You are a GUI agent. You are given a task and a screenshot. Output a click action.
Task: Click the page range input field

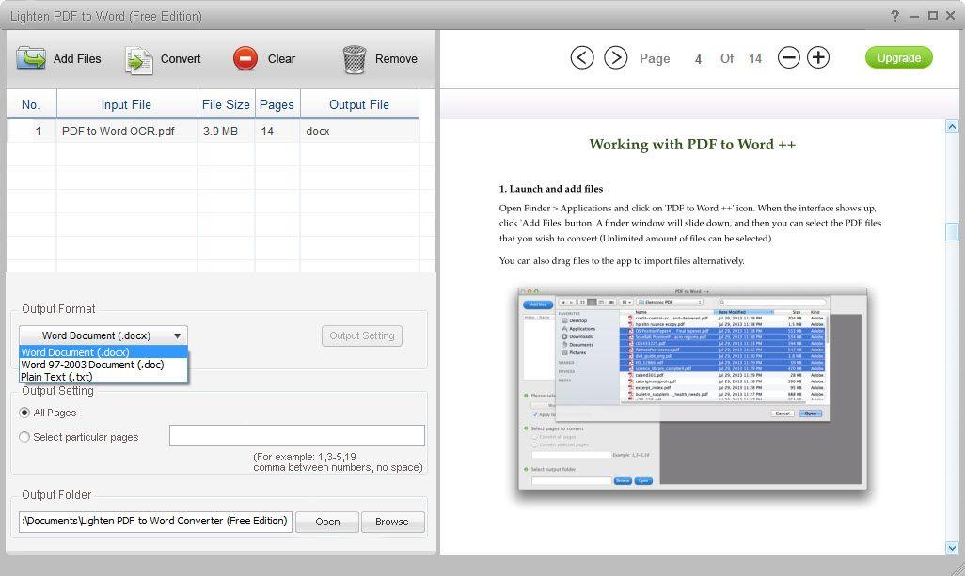296,436
